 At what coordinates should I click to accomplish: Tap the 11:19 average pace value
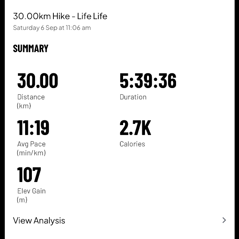[x=33, y=128]
